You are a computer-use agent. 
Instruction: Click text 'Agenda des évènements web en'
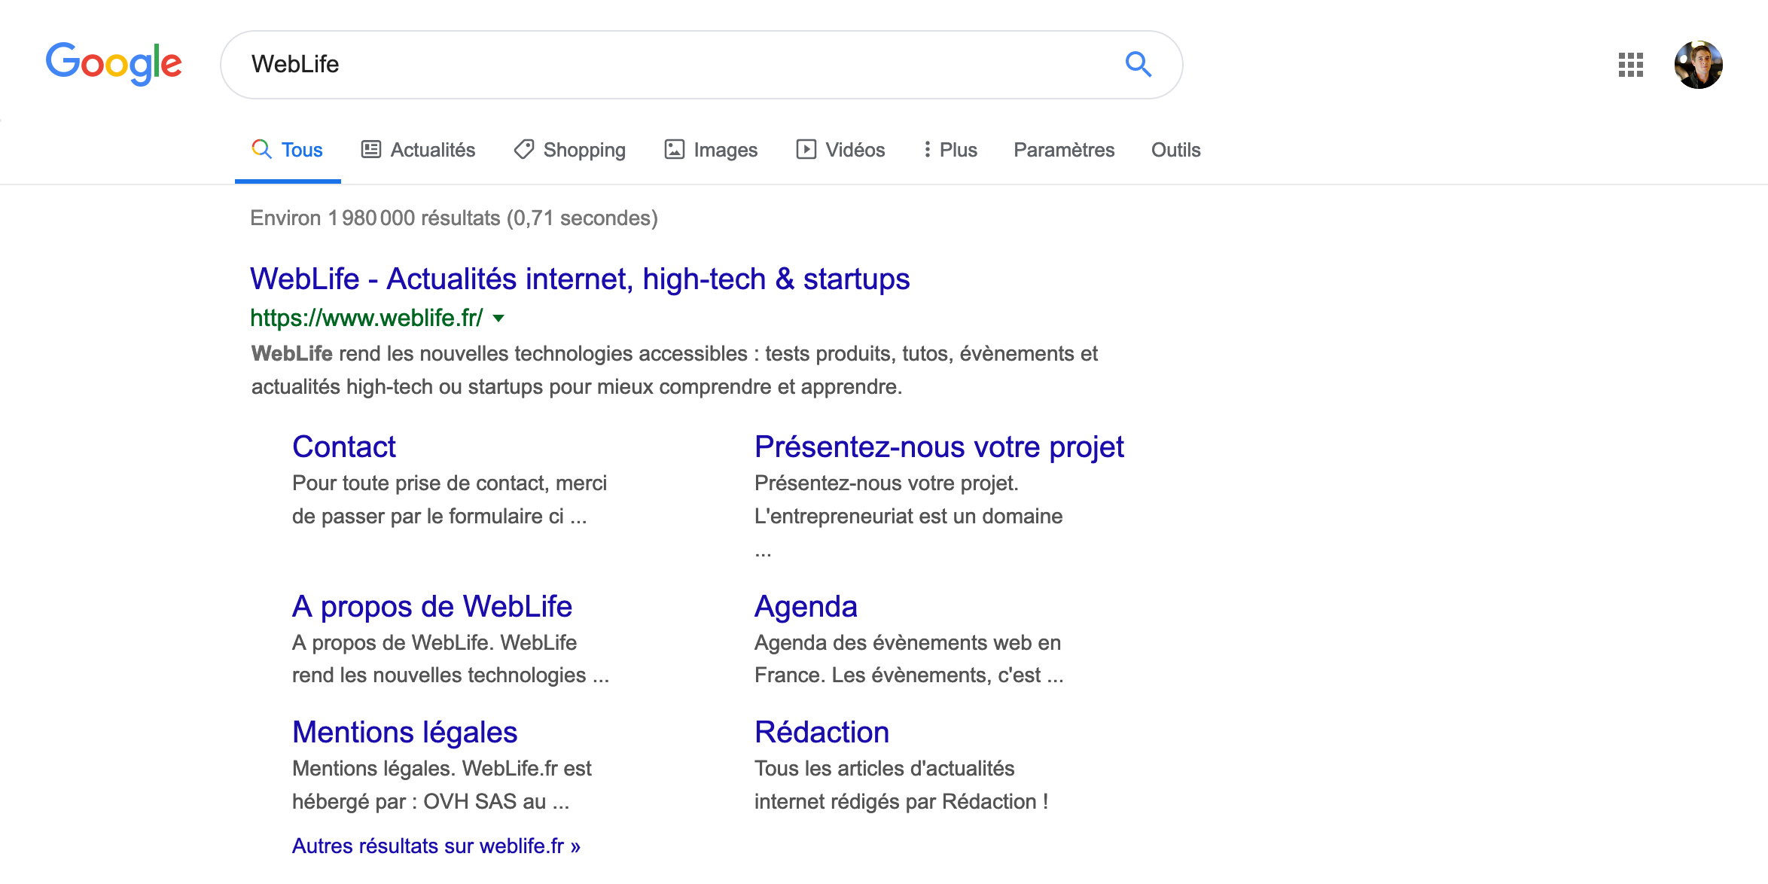coord(907,642)
